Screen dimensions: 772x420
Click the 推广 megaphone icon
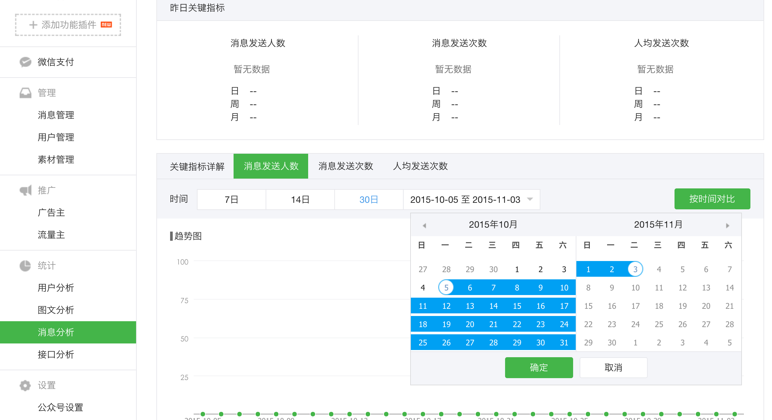pos(25,190)
